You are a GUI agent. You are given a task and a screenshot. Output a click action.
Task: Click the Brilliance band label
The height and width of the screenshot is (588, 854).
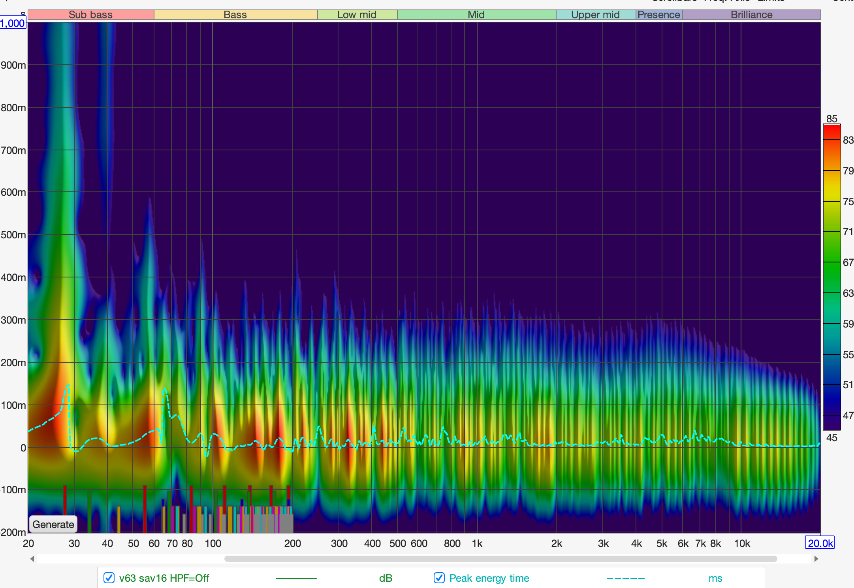point(751,15)
